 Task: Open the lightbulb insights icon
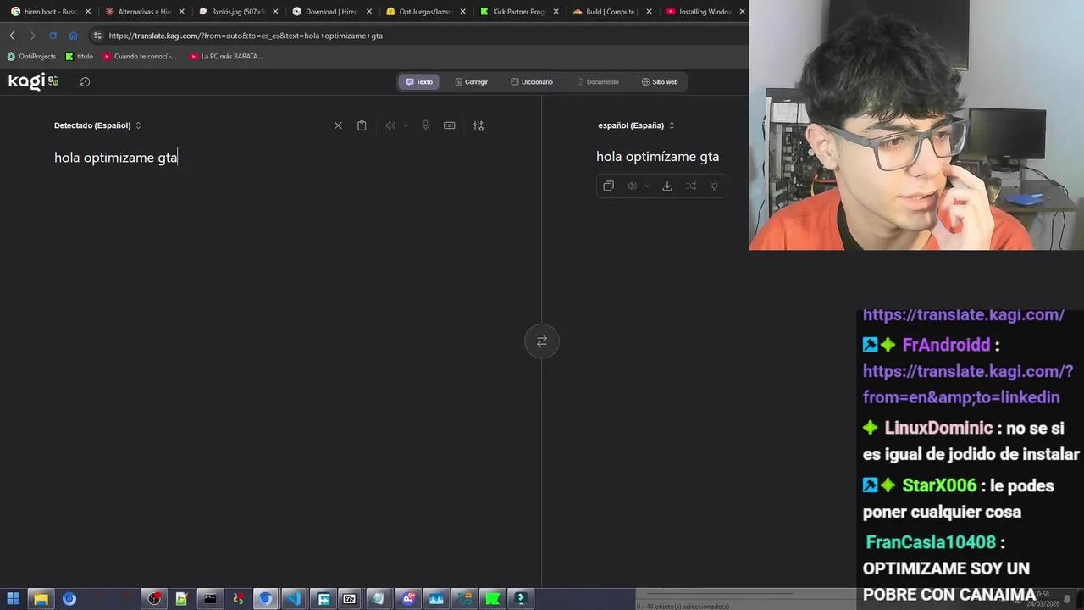715,186
